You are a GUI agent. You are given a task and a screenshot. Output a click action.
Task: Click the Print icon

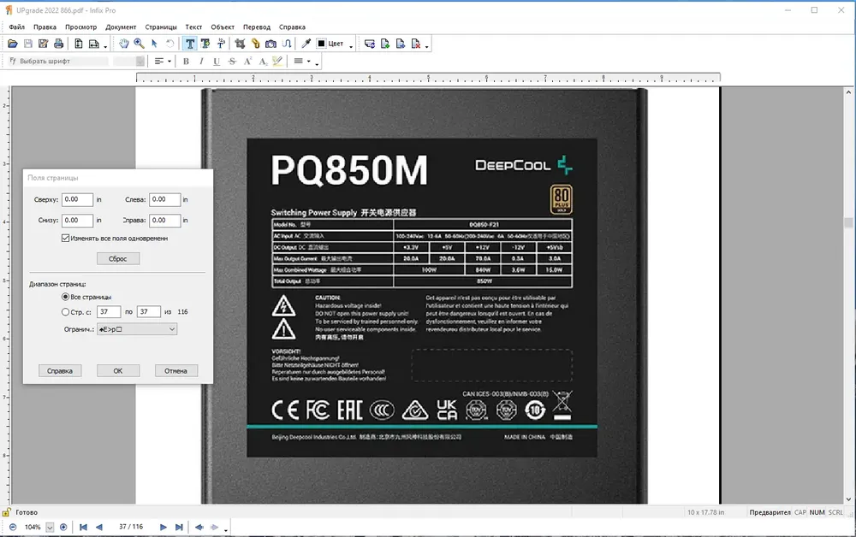pyautogui.click(x=58, y=44)
